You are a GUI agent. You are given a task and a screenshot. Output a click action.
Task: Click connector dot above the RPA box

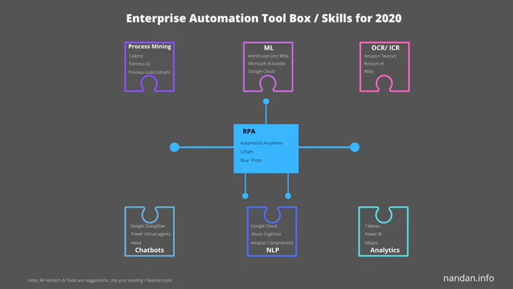266,101
